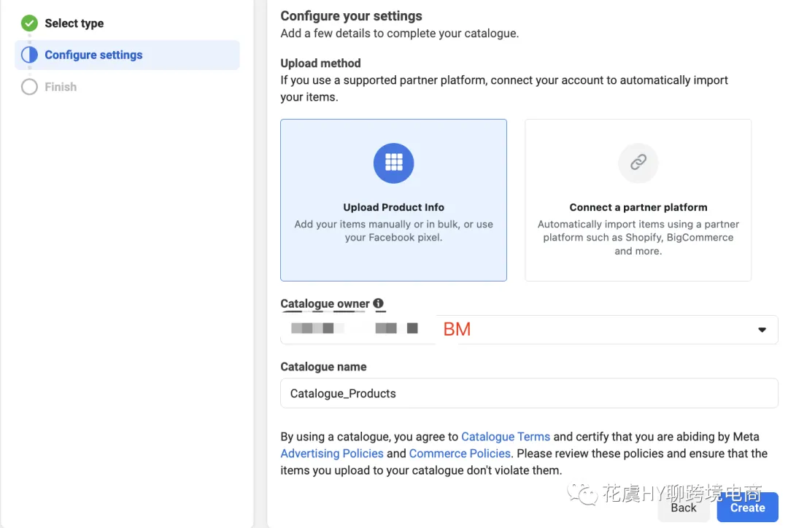Image resolution: width=788 pixels, height=528 pixels.
Task: Click the Catalogue name label
Action: [323, 367]
